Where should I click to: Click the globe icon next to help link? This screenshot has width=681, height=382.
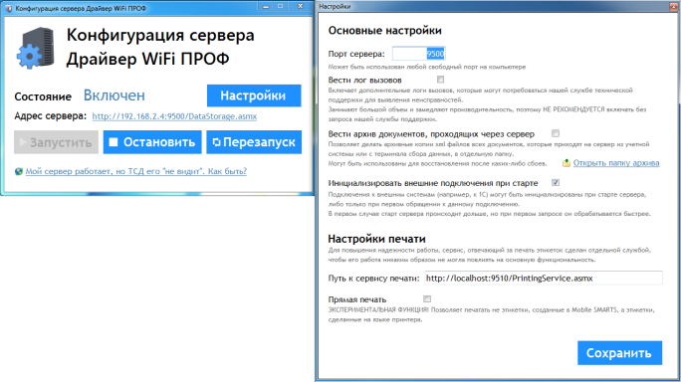click(x=19, y=171)
